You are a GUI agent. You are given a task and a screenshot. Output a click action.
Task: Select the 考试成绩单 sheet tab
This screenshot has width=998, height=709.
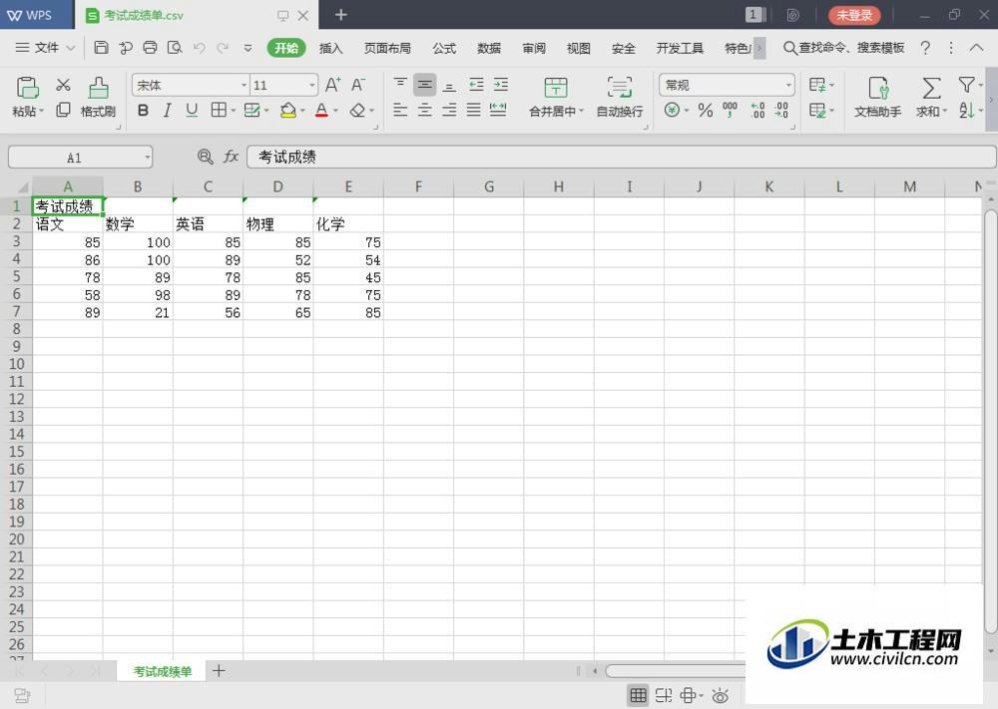(x=163, y=671)
